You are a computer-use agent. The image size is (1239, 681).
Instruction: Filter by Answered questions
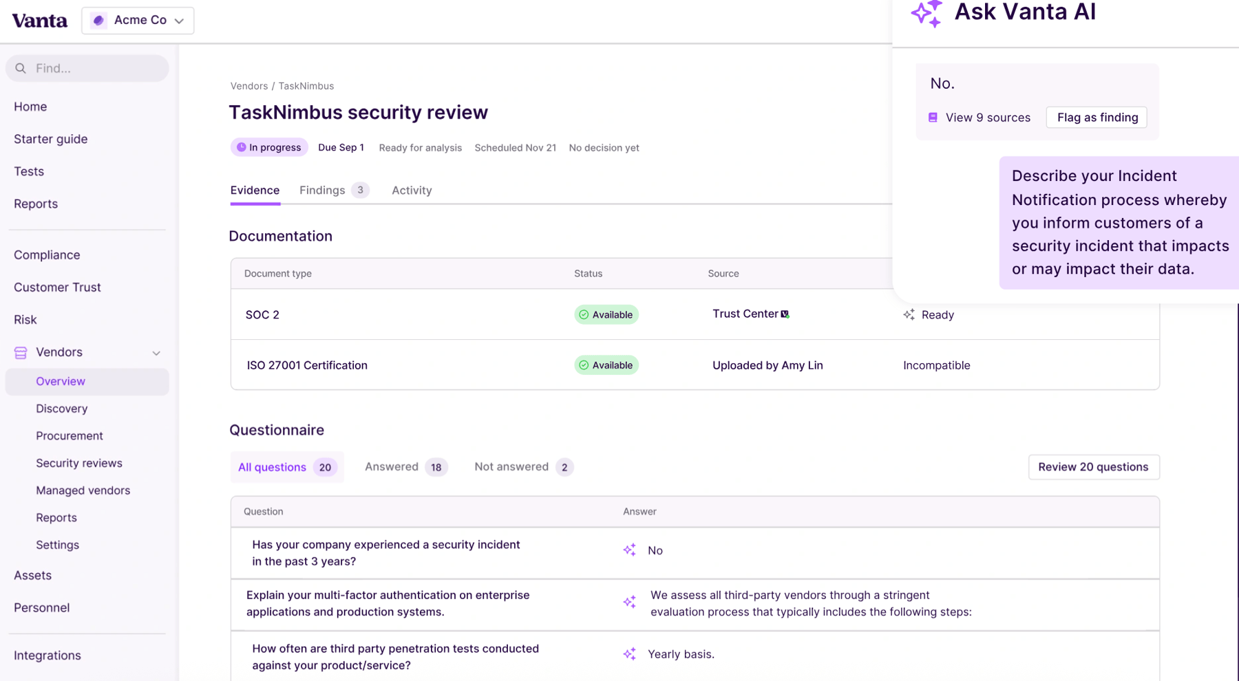406,467
